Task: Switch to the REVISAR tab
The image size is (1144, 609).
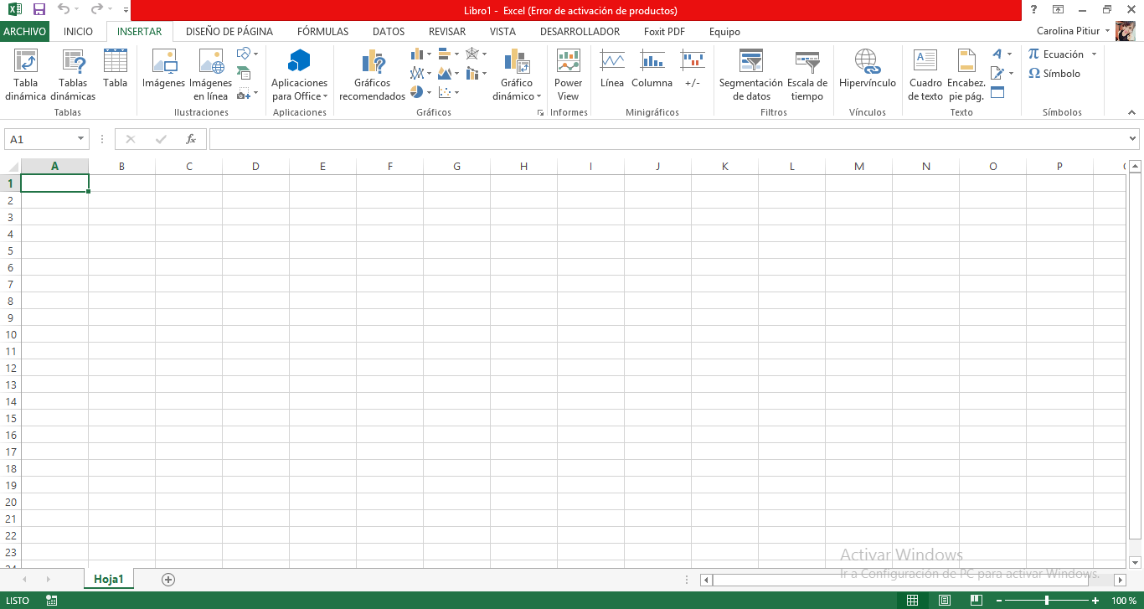Action: 447,31
